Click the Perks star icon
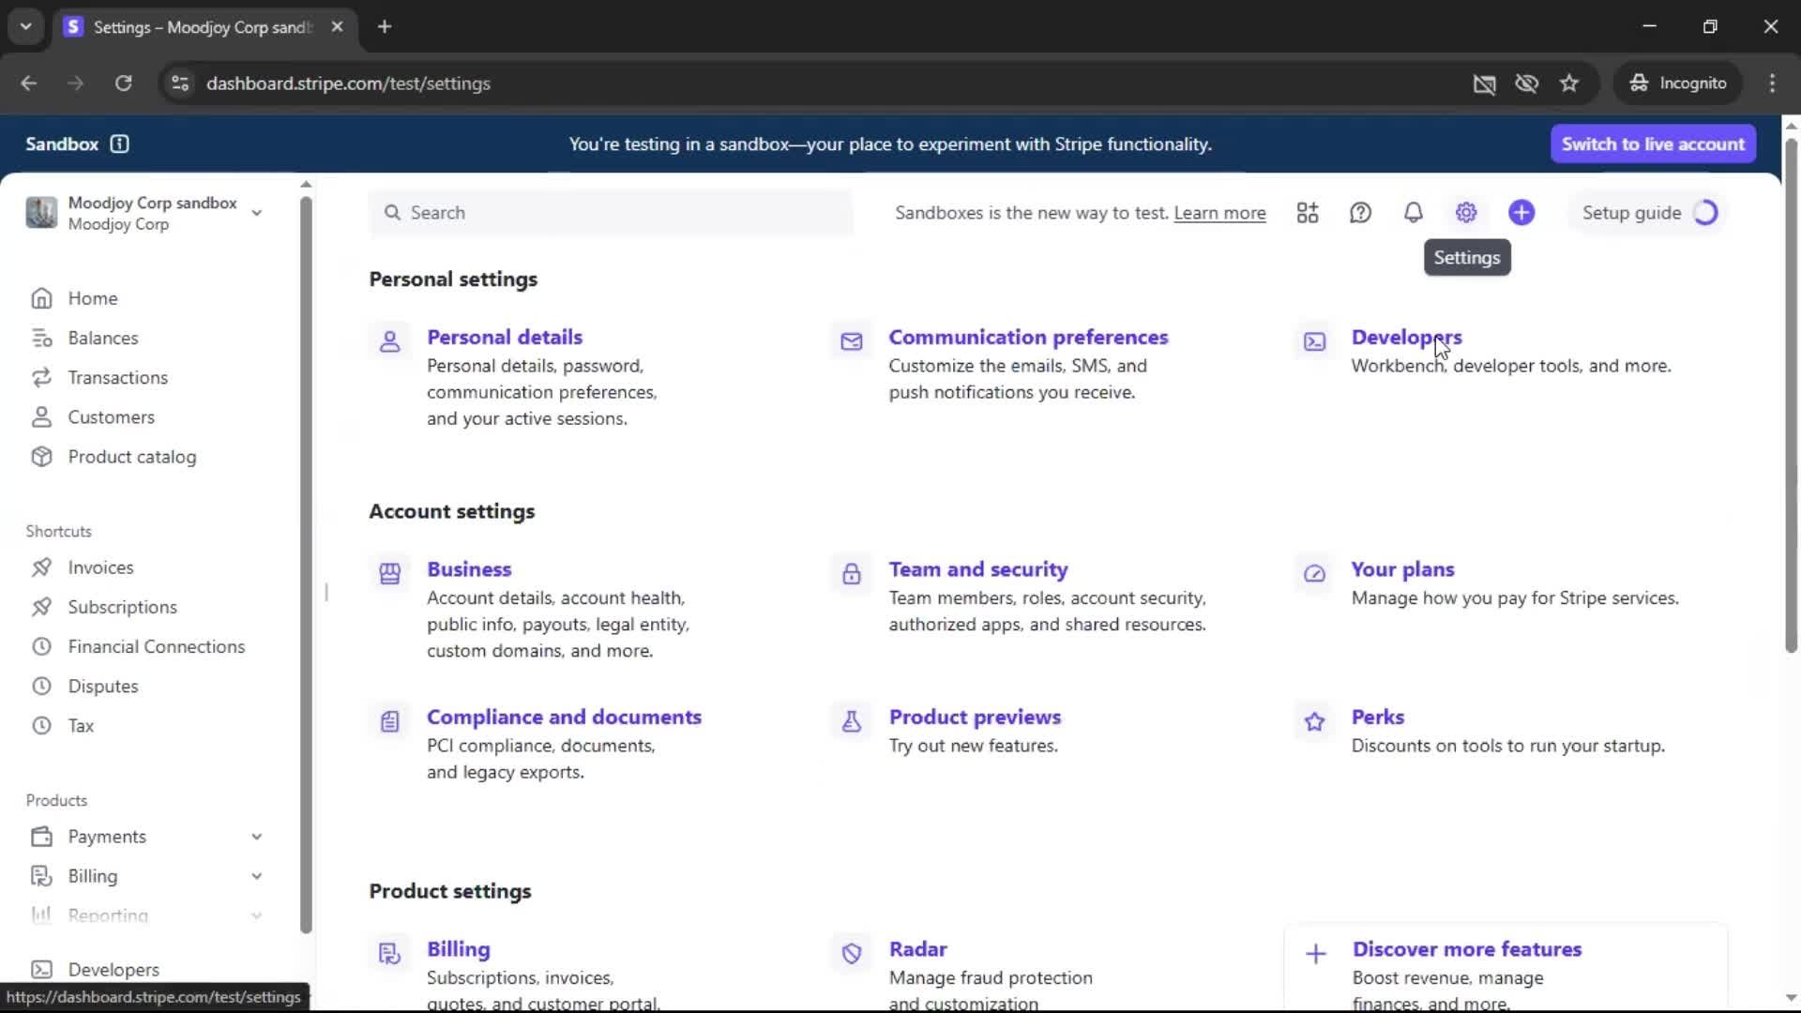 coord(1315,720)
